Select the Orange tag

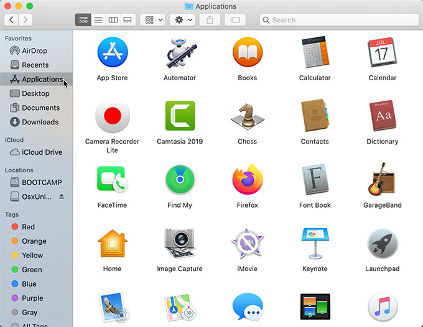(x=37, y=241)
